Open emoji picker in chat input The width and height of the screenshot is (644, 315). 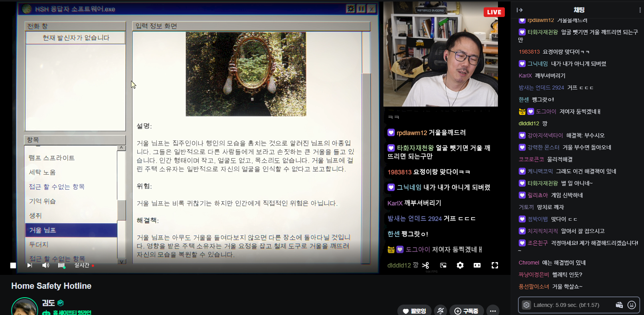point(632,305)
